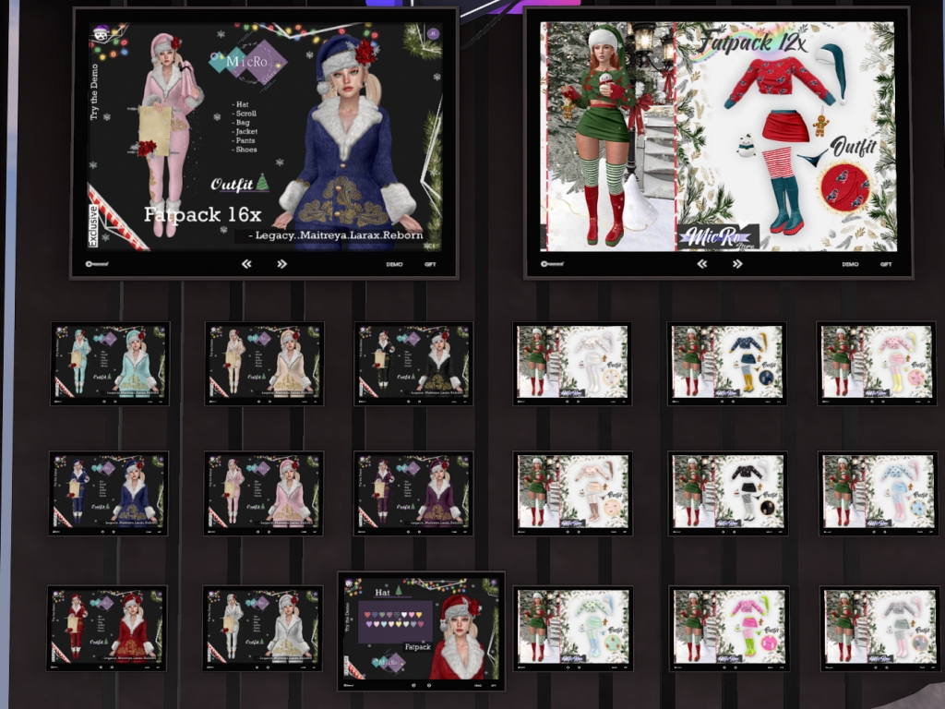Click next arrow on Fatpack 12x vendor

[x=736, y=264]
